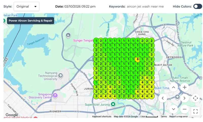Zoom out with the minus button

tap(184, 109)
